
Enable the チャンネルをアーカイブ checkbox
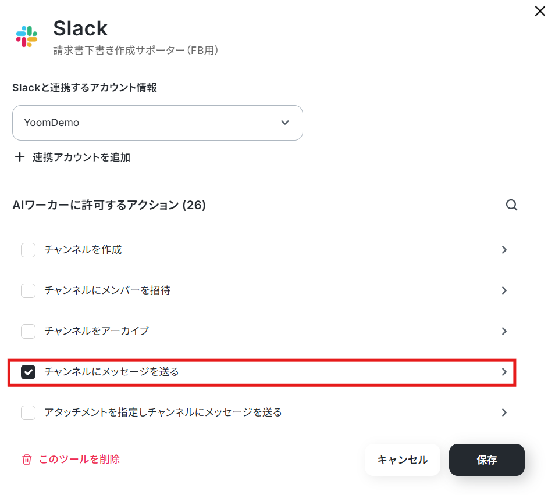click(x=29, y=331)
